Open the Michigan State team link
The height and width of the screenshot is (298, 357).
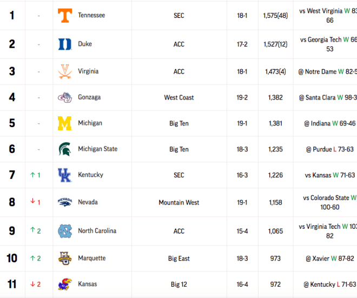98,149
